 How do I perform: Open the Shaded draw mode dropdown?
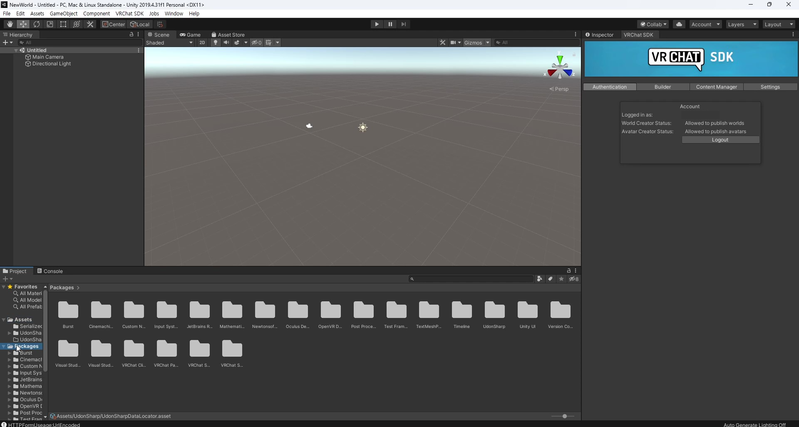[169, 42]
